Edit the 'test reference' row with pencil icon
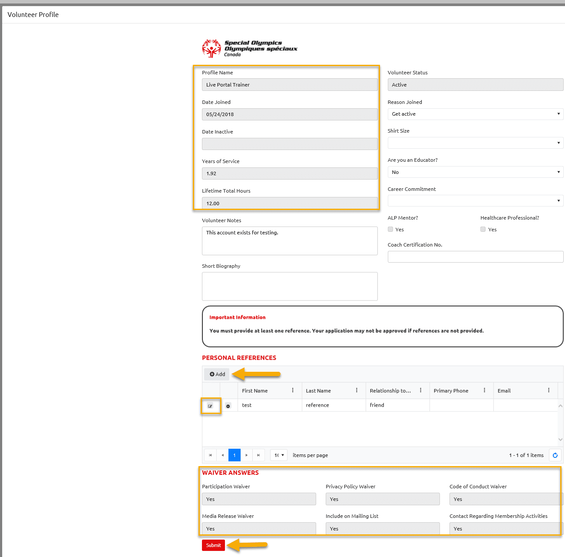The image size is (565, 557). pos(210,406)
